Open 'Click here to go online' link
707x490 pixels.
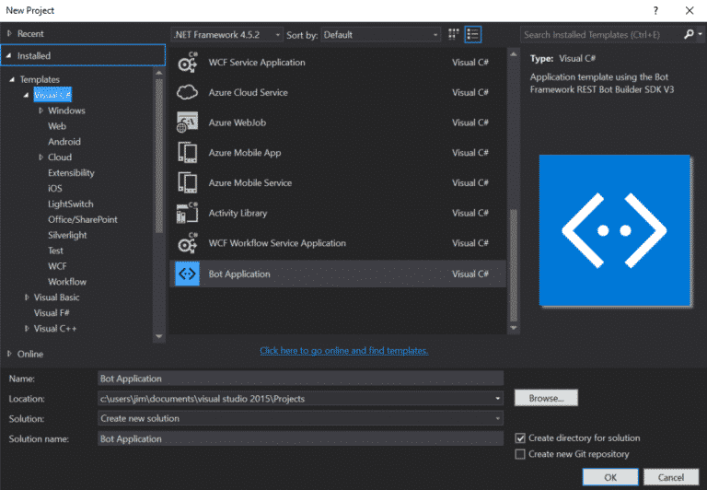point(344,351)
